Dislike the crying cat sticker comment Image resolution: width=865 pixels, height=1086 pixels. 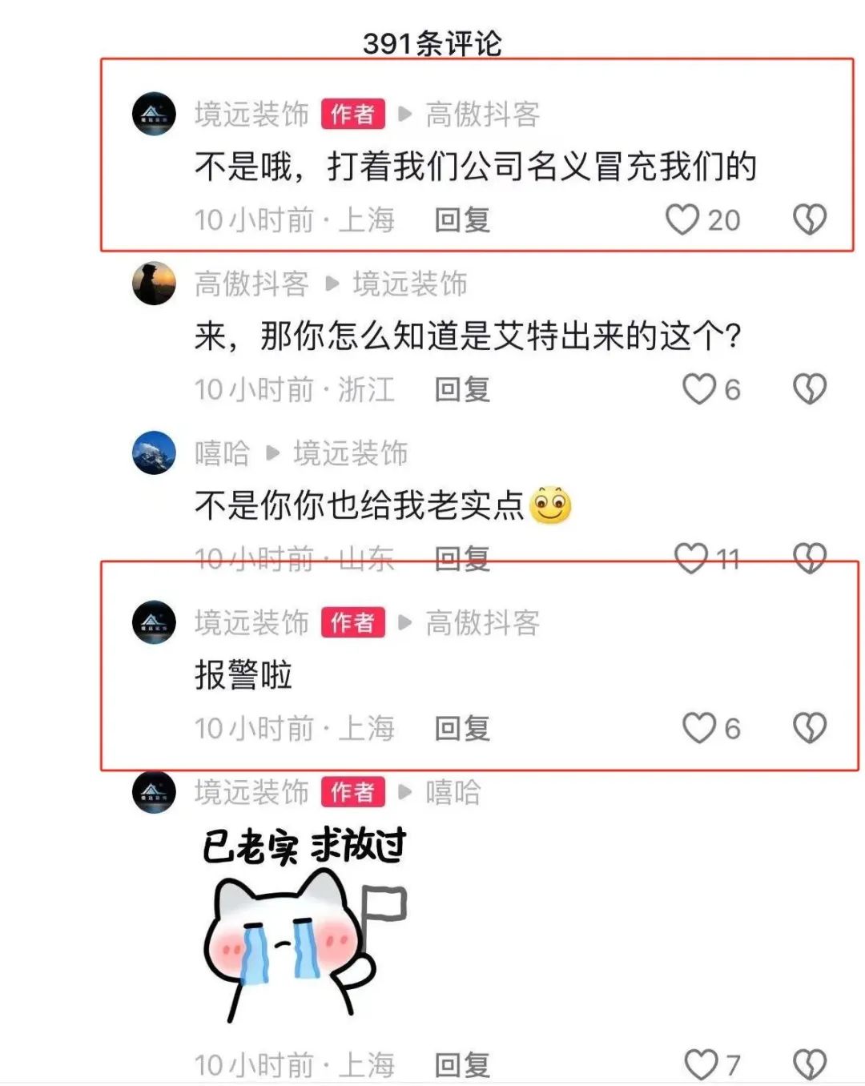point(809,1065)
